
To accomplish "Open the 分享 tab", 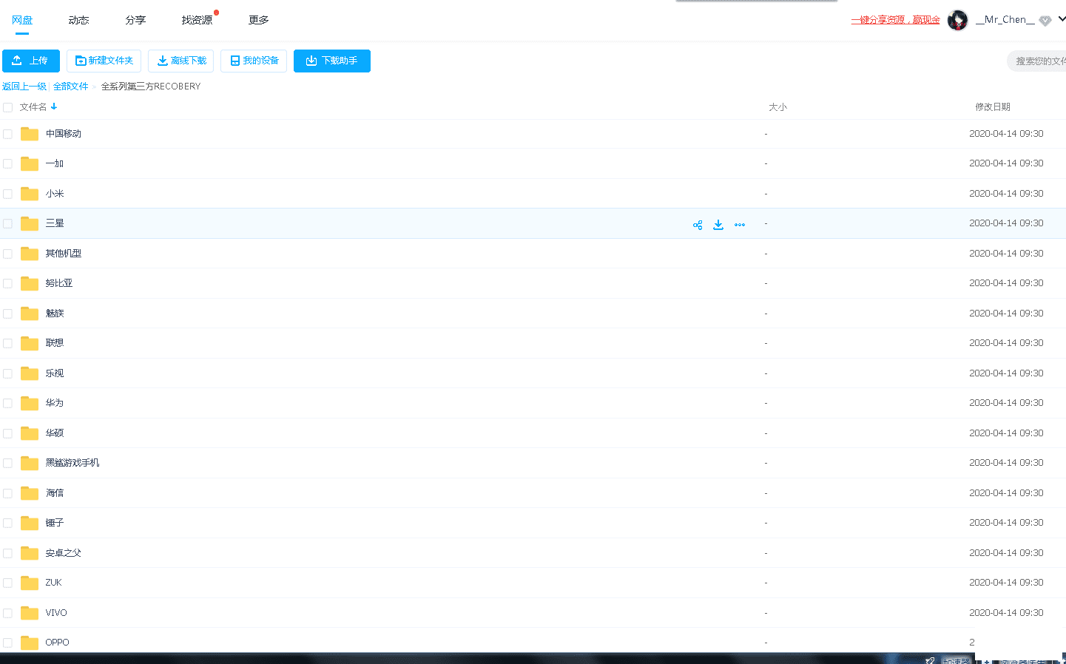I will point(135,20).
